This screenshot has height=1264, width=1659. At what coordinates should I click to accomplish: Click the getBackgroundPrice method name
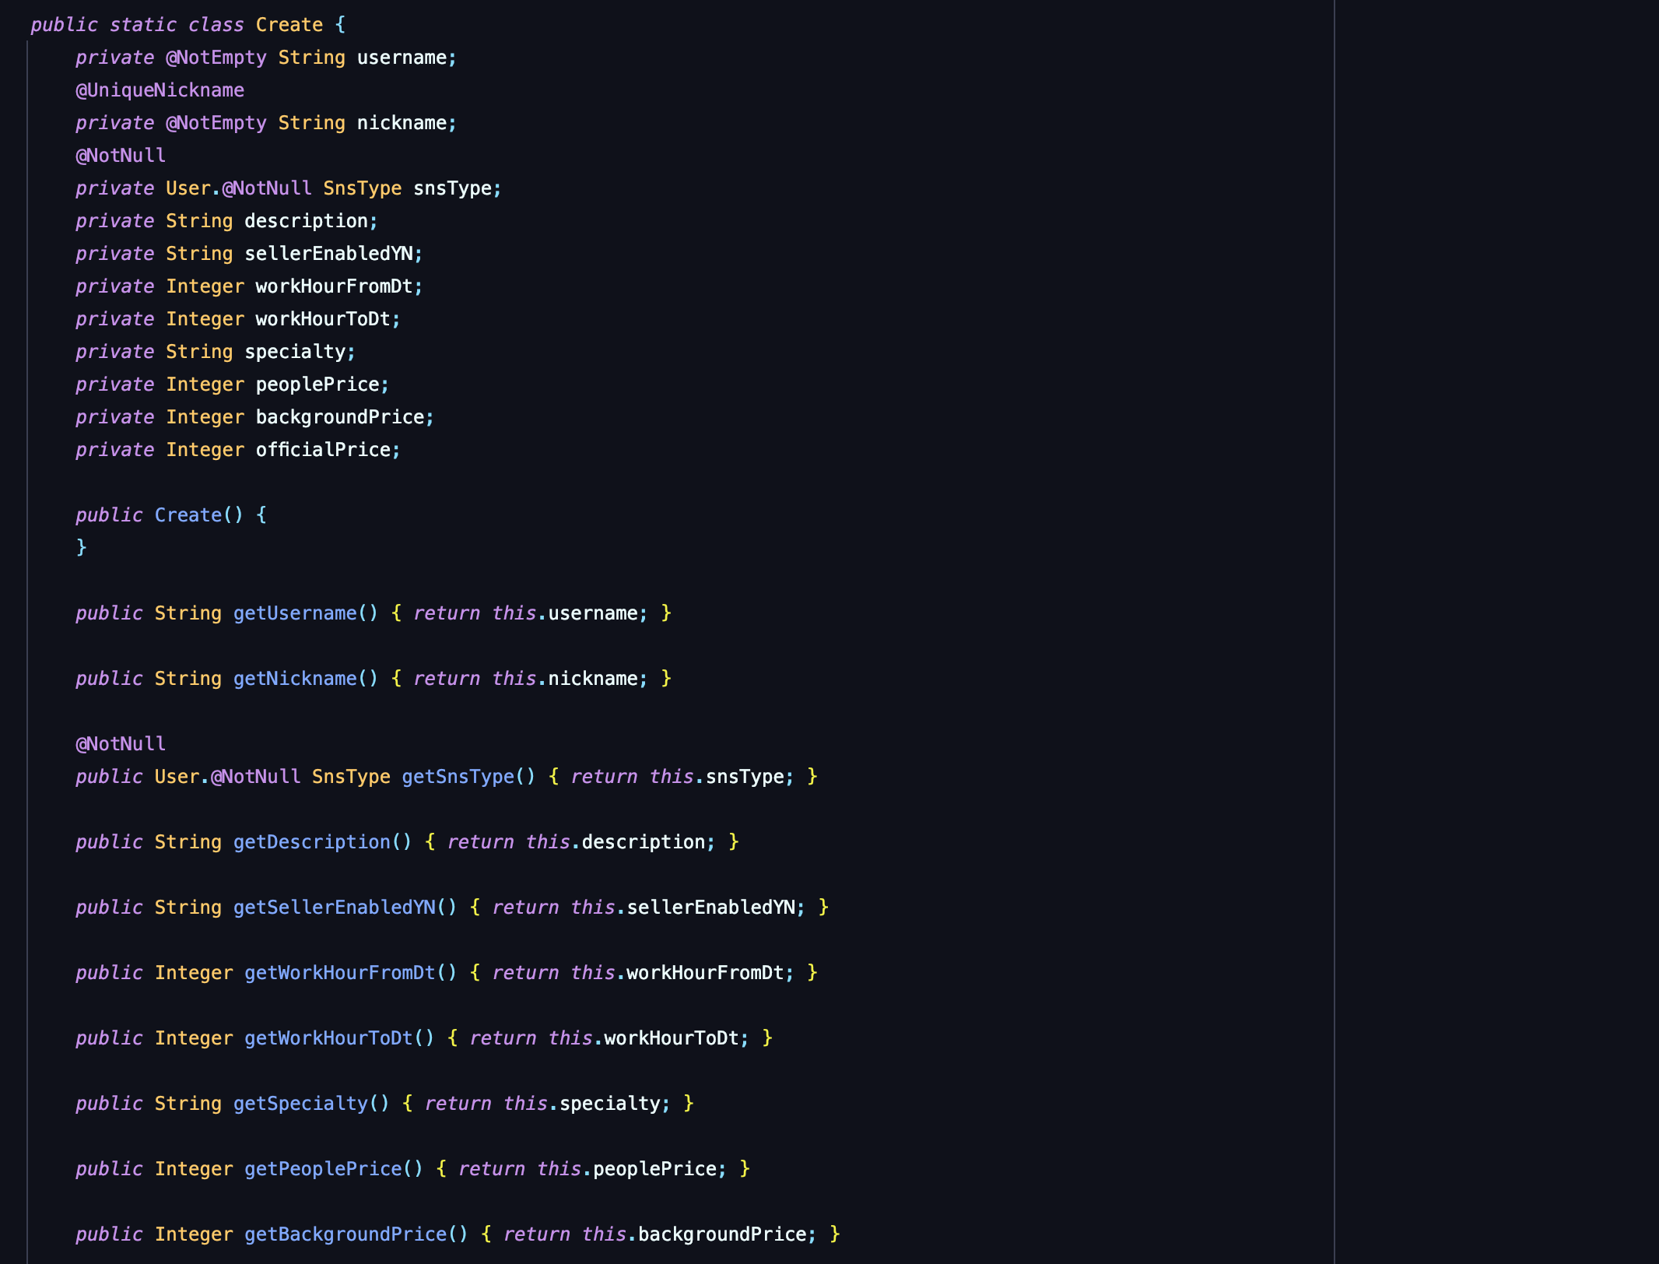(x=345, y=1234)
